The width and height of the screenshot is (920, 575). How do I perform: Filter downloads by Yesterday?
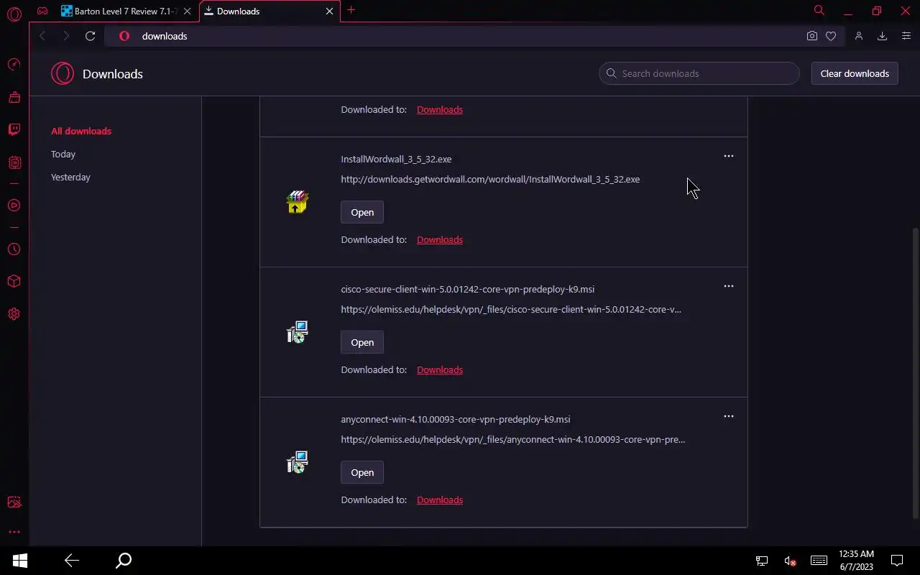tap(70, 177)
